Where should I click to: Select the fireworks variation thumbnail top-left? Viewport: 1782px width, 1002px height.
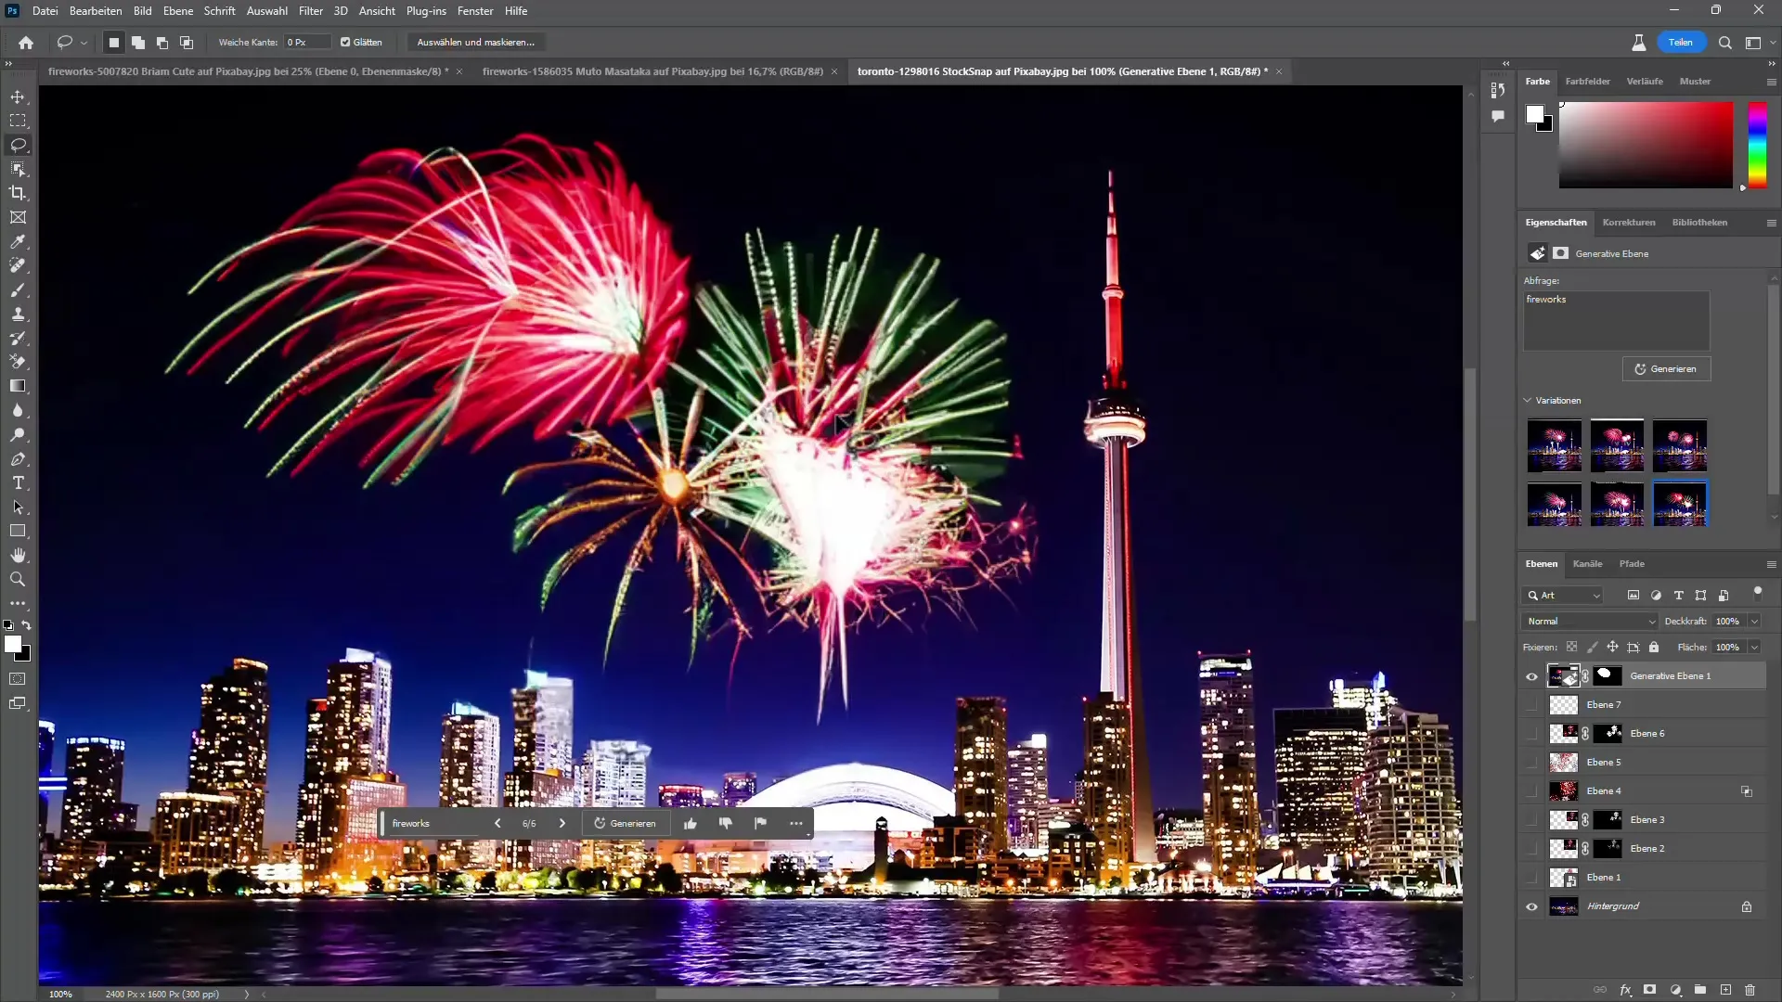tap(1555, 444)
